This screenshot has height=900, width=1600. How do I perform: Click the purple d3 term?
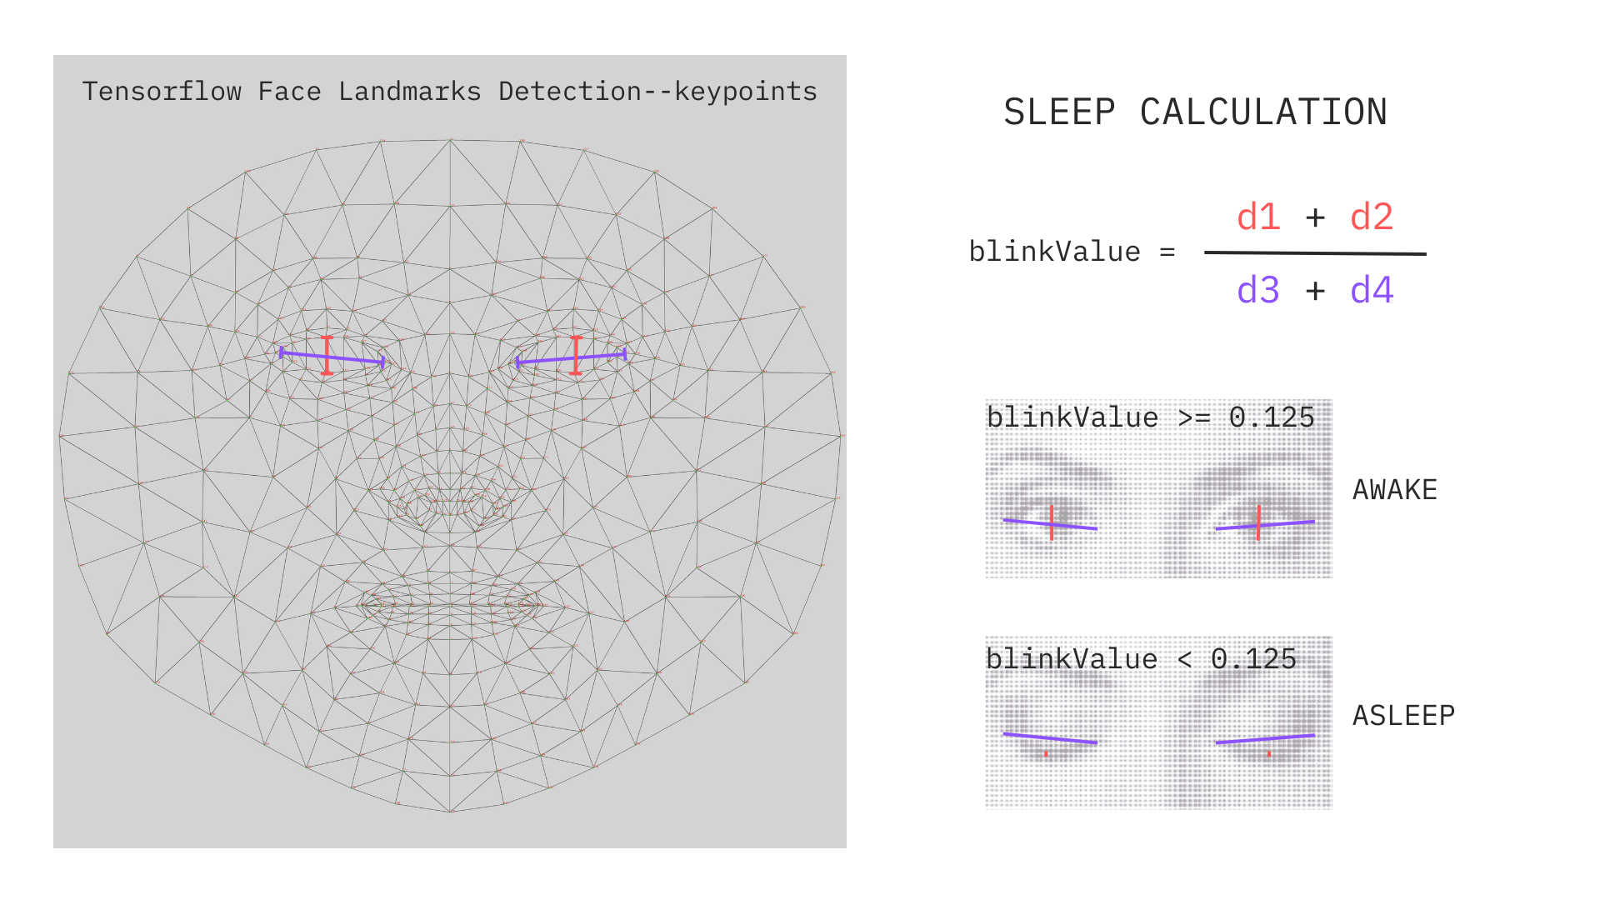coord(1258,291)
